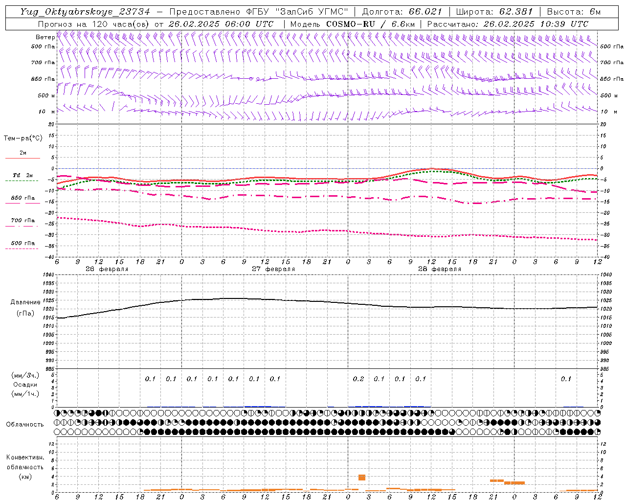Click the Конвективн. label of convective panel

coord(25,457)
